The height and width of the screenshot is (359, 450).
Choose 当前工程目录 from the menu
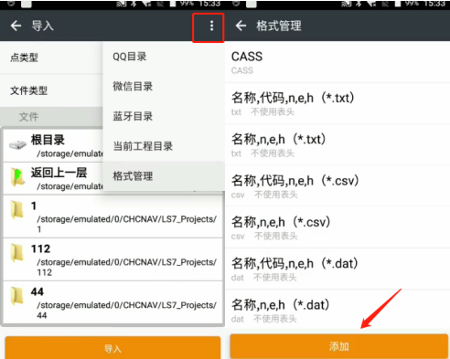pyautogui.click(x=164, y=146)
